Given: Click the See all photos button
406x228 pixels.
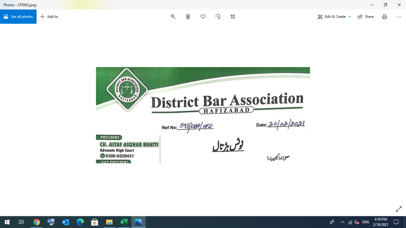Looking at the screenshot, I should [x=18, y=16].
